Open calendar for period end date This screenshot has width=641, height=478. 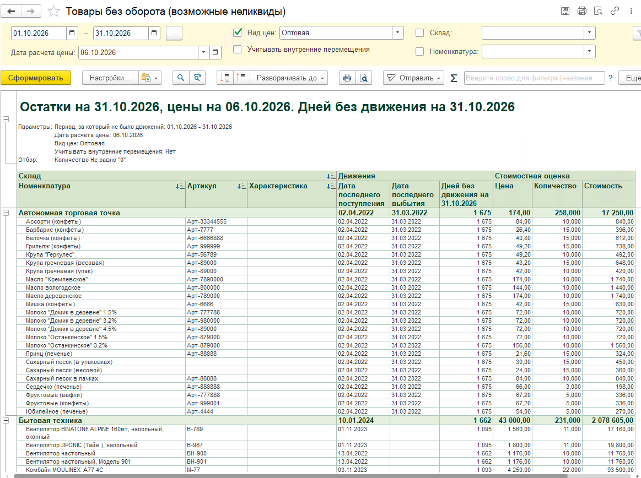[x=154, y=33]
